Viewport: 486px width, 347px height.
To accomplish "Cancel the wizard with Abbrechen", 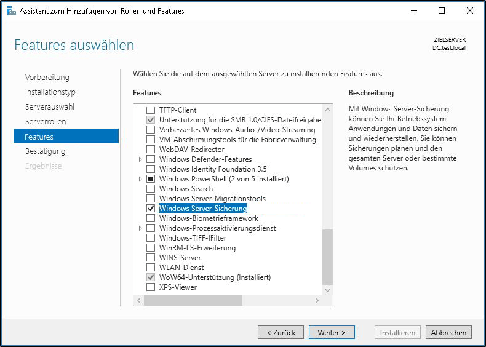I will click(x=448, y=332).
